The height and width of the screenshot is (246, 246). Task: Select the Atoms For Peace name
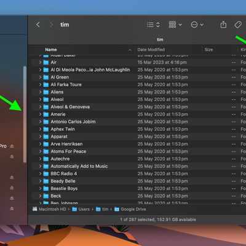(68, 151)
